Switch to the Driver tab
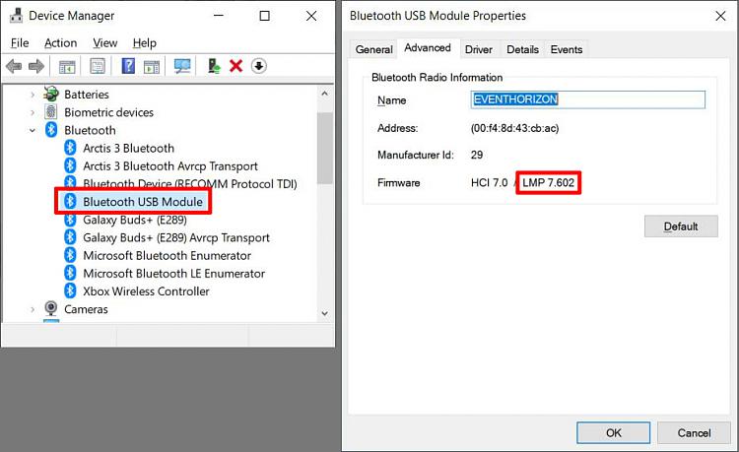 pos(479,49)
